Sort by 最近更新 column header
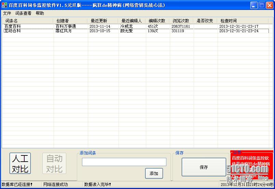Screen dimensions: 275x189 click(x=103, y=21)
